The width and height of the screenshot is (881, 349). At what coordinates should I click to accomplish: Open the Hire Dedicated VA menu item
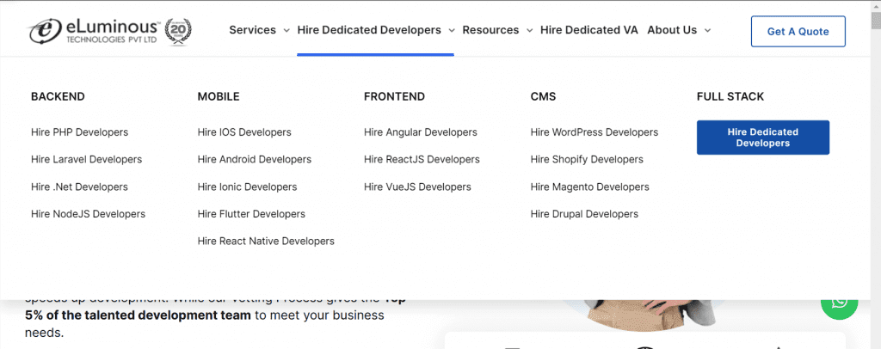click(588, 30)
